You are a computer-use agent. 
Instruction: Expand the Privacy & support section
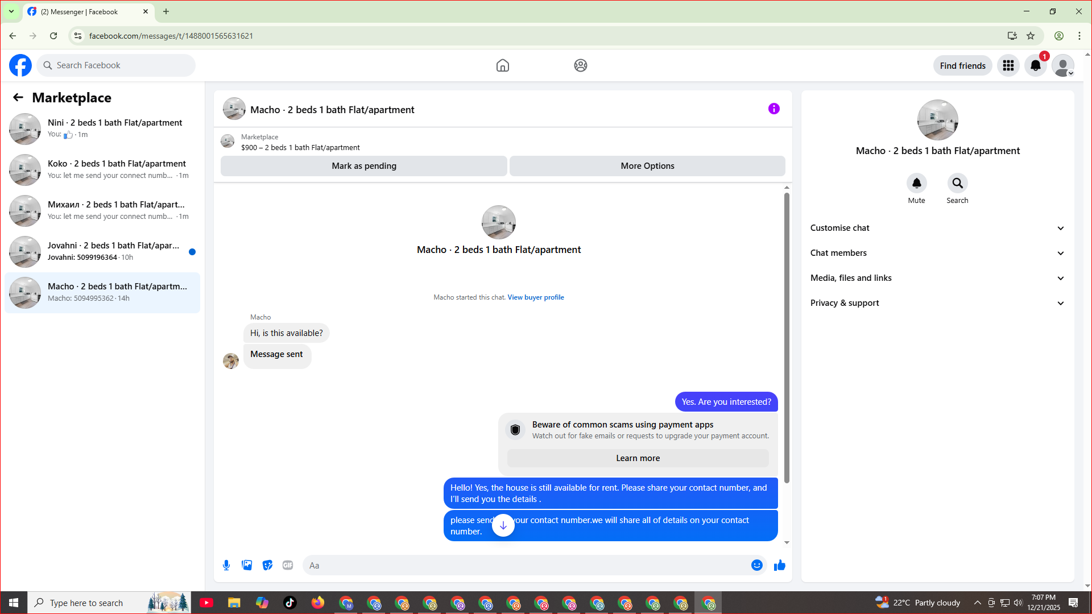pyautogui.click(x=937, y=303)
